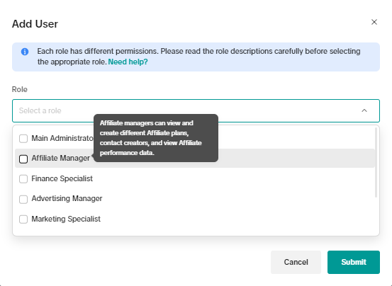The image size is (392, 286).
Task: Click the Role field label
Action: point(20,89)
